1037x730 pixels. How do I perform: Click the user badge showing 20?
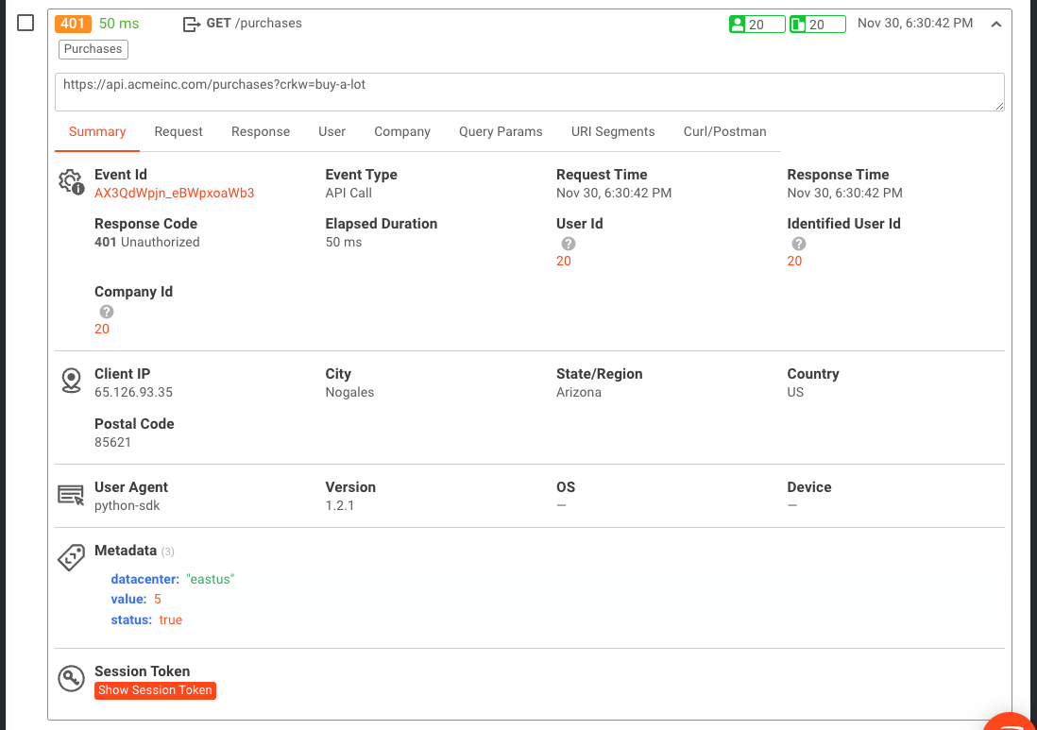[x=756, y=25]
